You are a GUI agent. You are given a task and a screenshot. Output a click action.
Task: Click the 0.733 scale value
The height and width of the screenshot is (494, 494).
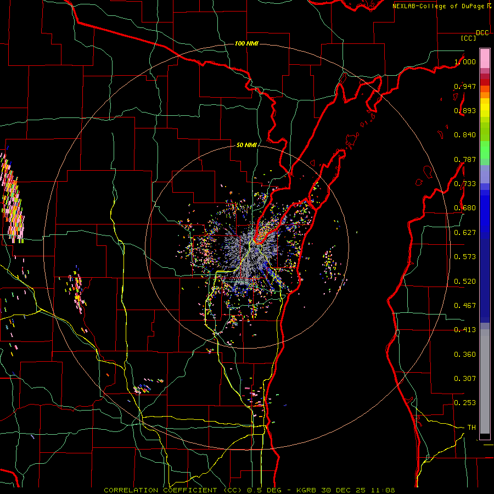[465, 184]
